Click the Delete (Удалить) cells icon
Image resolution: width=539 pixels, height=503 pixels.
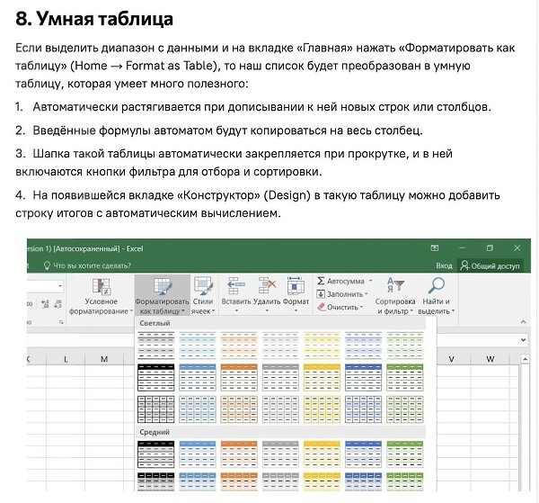tap(267, 288)
